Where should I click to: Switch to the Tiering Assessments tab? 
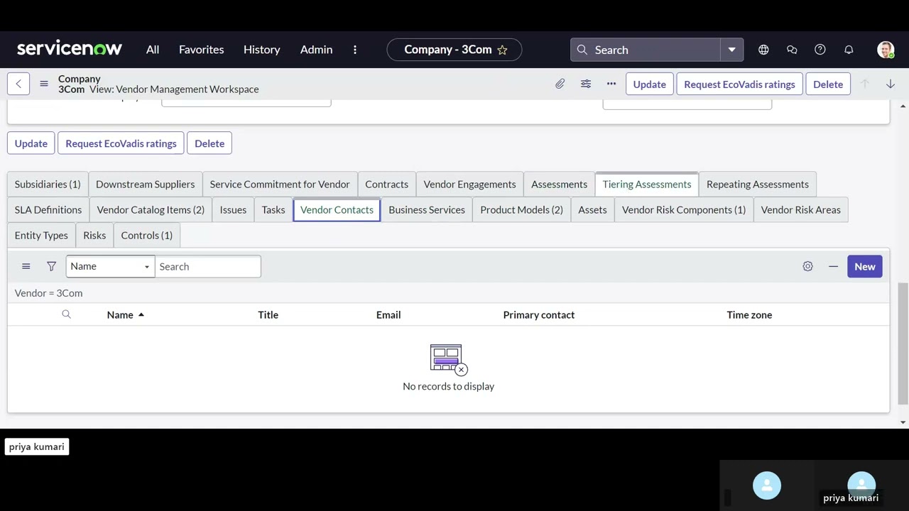click(x=647, y=184)
